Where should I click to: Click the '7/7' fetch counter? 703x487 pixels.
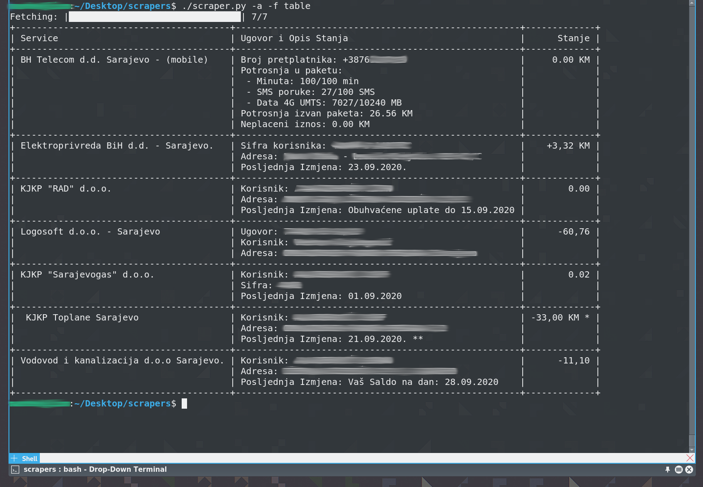click(260, 17)
